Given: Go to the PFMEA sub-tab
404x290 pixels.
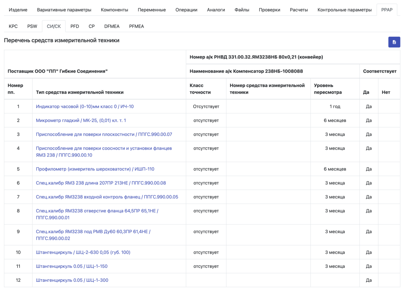Looking at the screenshot, I should coord(137,26).
